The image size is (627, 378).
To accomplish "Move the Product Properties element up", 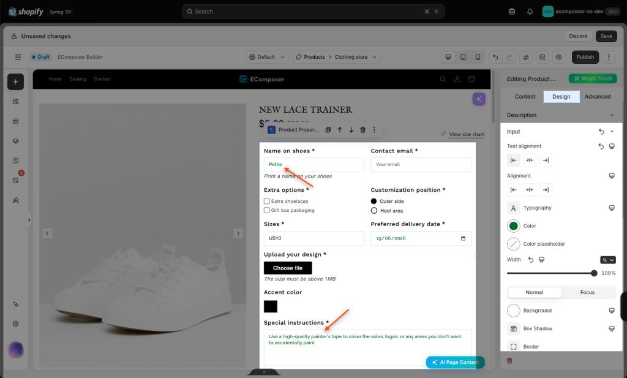I will 339,130.
